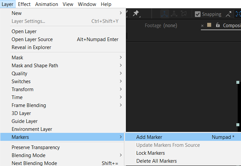The width and height of the screenshot is (241, 166).
Task: Toggle the Snapping checkbox
Action: point(198,14)
